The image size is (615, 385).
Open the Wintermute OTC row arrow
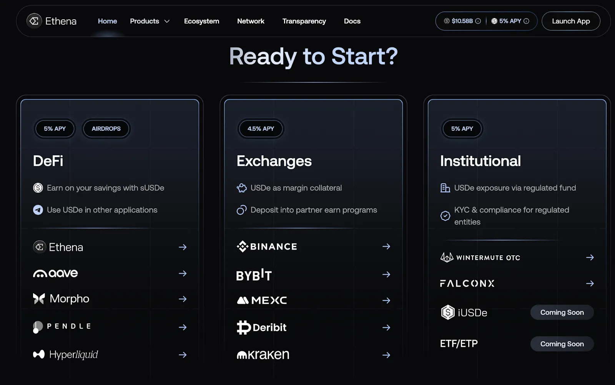590,257
